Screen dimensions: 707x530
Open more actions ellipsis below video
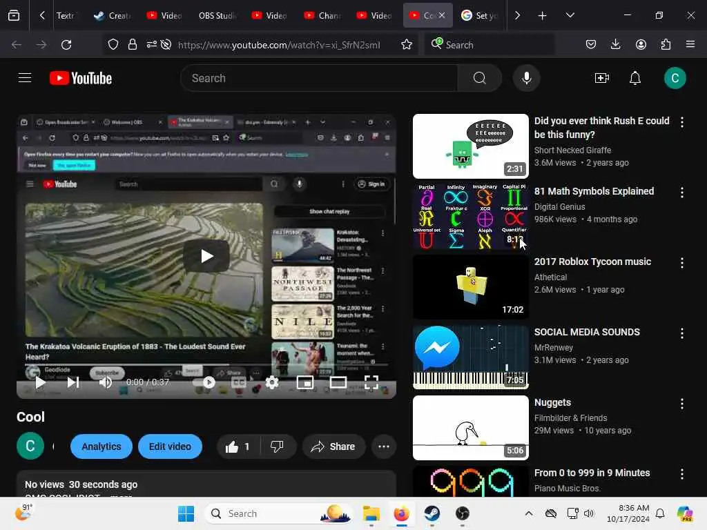[x=384, y=446]
